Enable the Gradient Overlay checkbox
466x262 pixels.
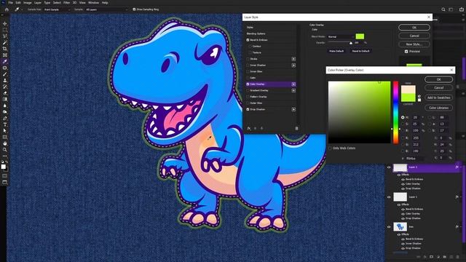(x=248, y=90)
